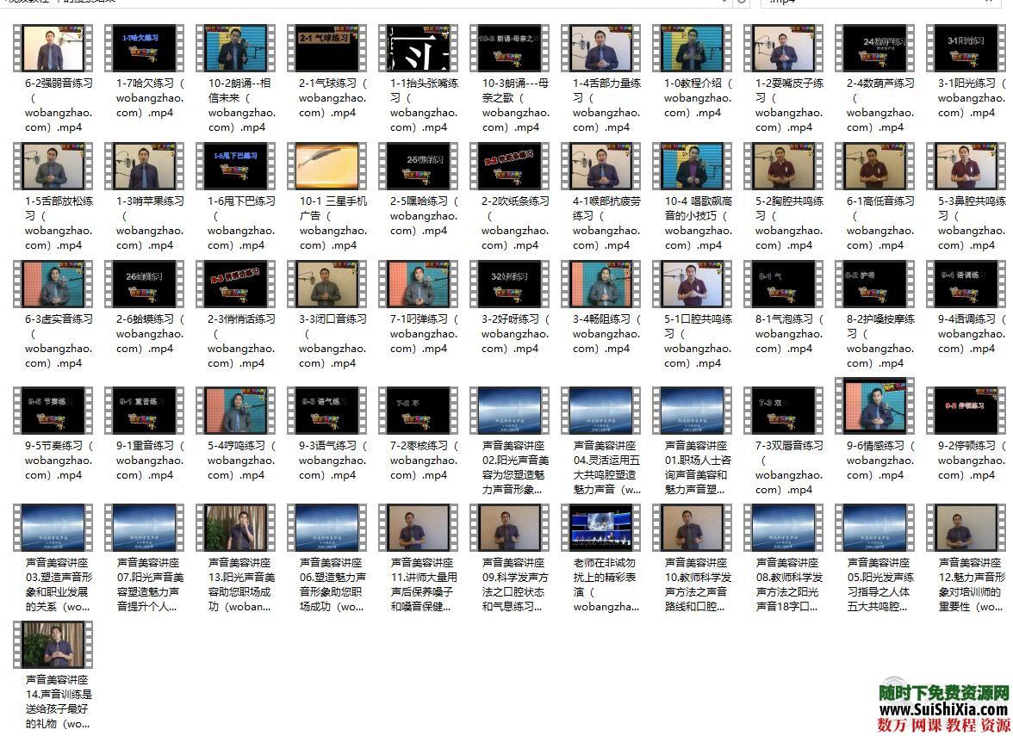
Task: Select the 6-2强弱音练习 video file
Action: tap(53, 49)
